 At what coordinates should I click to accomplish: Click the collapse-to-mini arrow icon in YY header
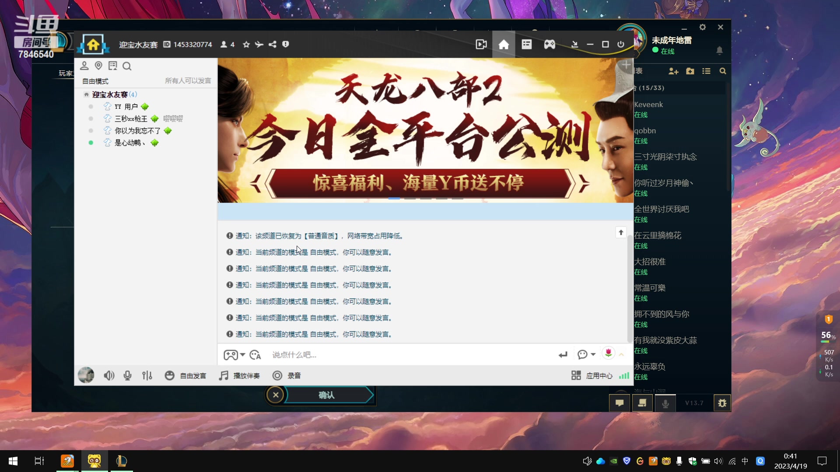point(575,45)
